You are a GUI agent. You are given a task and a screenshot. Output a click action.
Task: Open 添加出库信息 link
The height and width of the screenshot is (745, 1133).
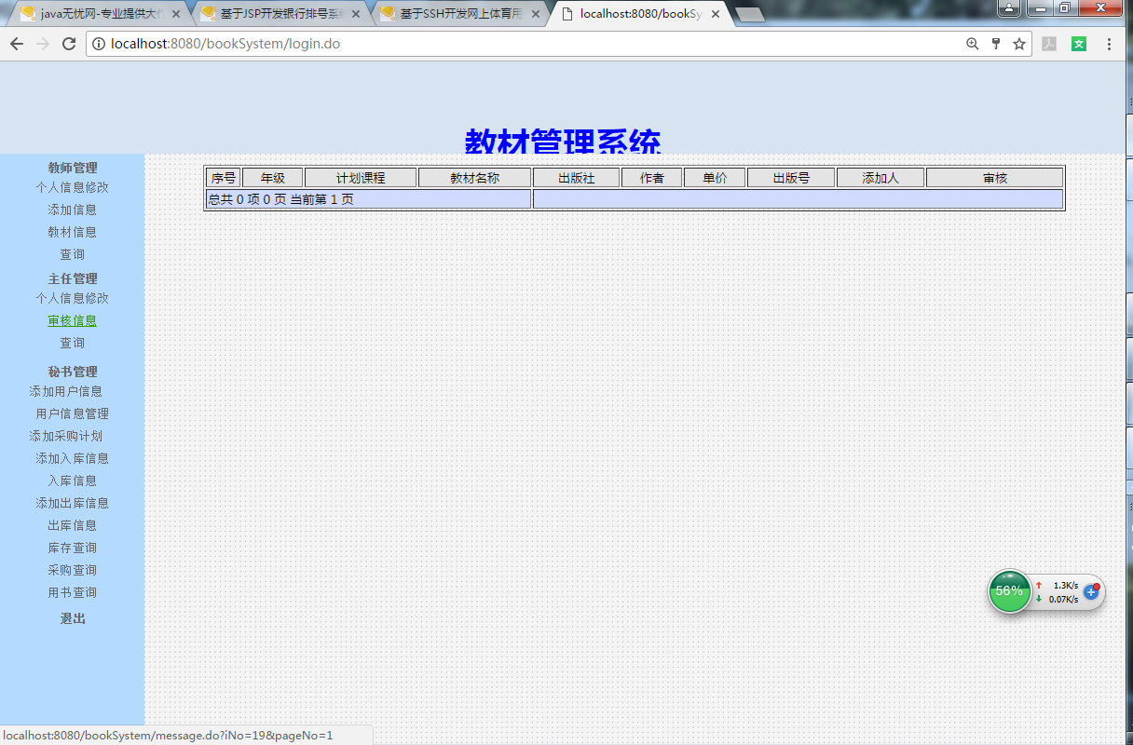73,503
